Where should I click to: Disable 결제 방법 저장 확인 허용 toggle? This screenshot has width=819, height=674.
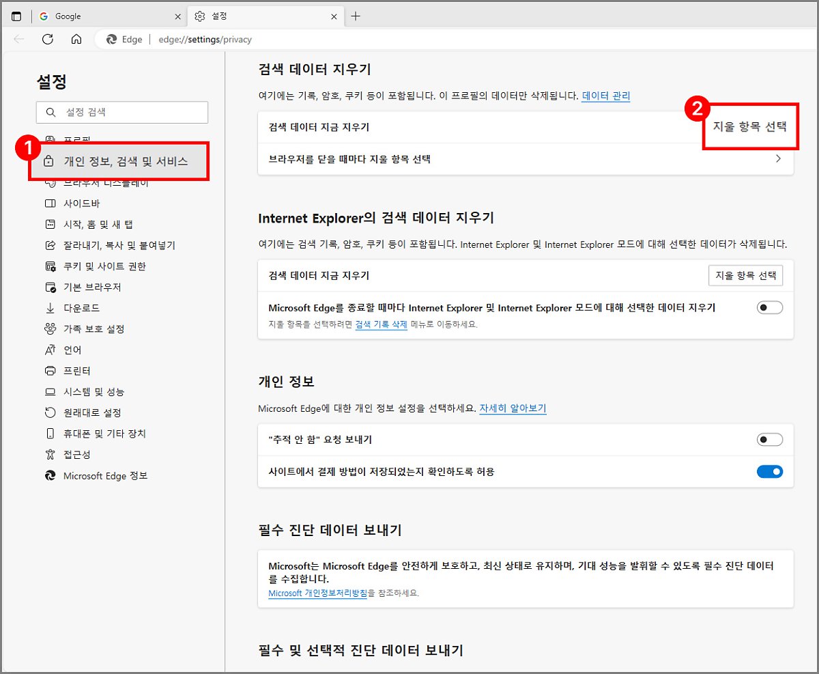[x=769, y=472]
